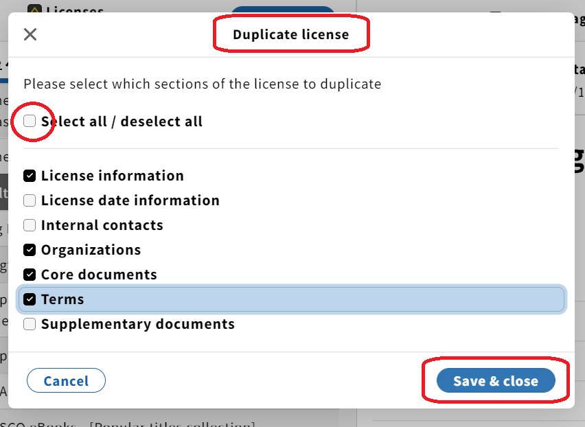Click the 'Organizations' label text

click(x=91, y=251)
